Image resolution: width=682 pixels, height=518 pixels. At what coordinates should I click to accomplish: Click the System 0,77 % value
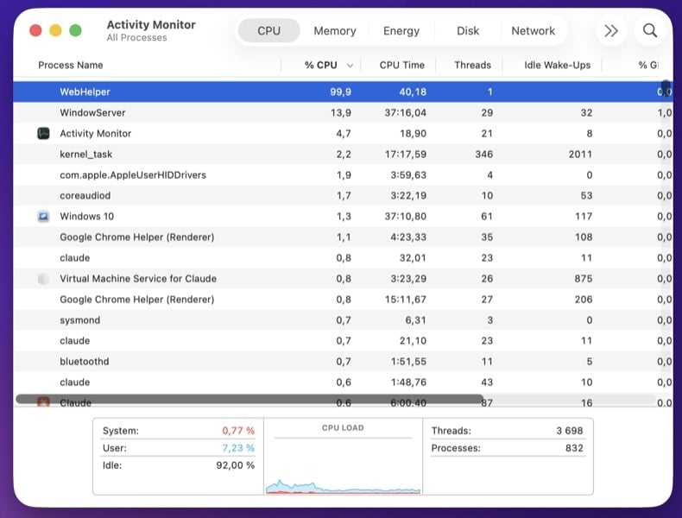(x=238, y=431)
